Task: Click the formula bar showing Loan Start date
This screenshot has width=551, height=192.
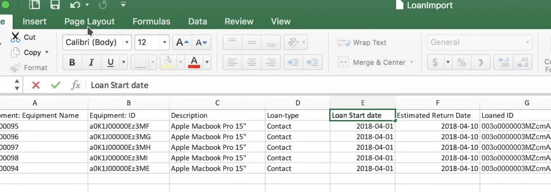Action: point(319,85)
